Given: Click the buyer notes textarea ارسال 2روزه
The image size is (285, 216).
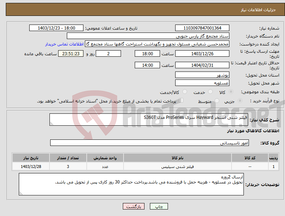Looking at the screenshot, I should click(131, 184).
